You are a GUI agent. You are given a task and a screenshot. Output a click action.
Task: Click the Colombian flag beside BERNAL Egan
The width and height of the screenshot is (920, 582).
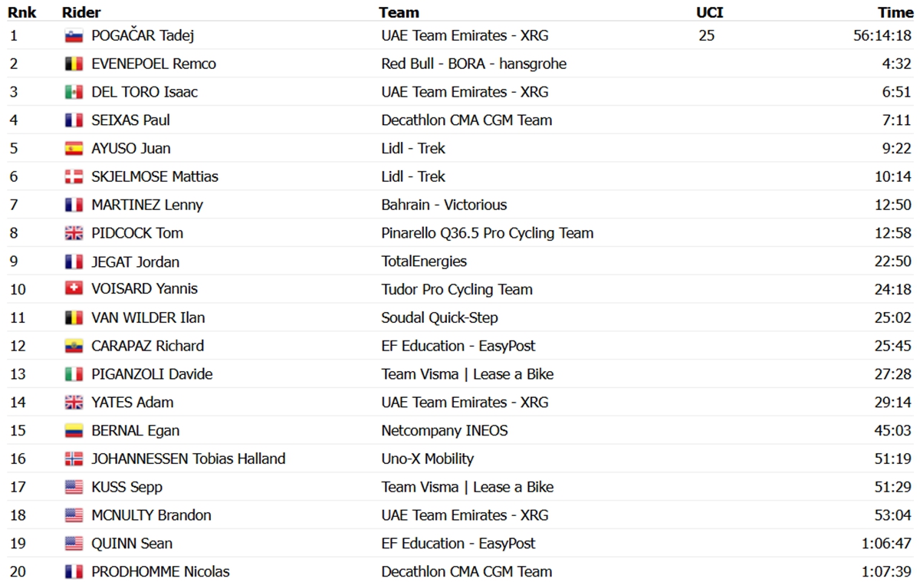tap(74, 430)
